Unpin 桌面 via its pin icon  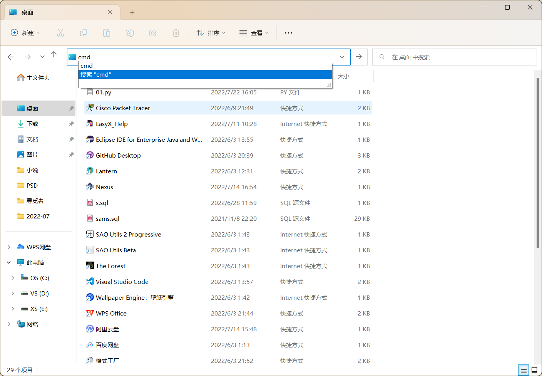pyautogui.click(x=71, y=108)
